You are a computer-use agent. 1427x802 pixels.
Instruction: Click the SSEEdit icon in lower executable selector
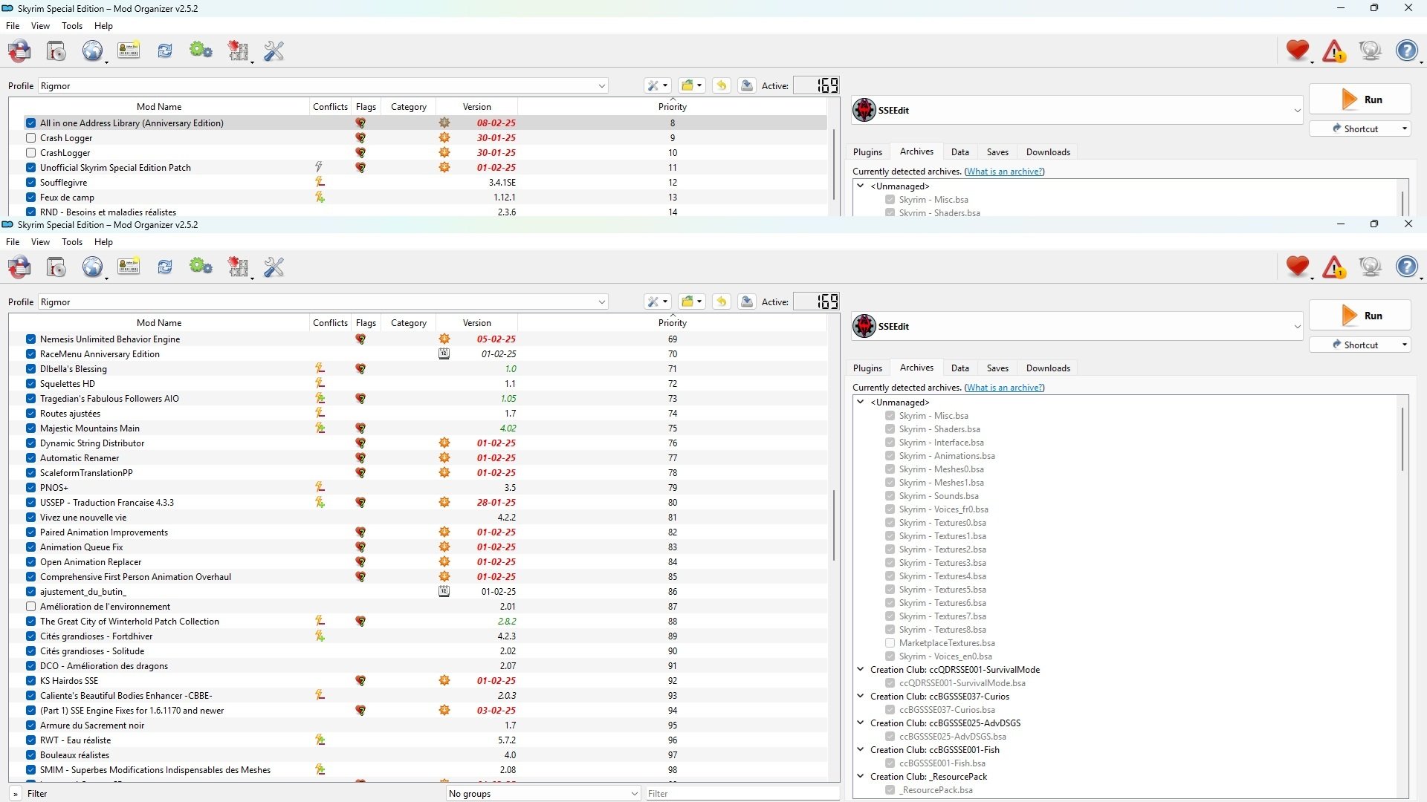[864, 326]
